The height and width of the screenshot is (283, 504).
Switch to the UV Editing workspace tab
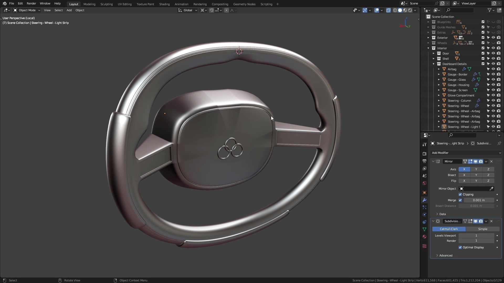(x=125, y=4)
